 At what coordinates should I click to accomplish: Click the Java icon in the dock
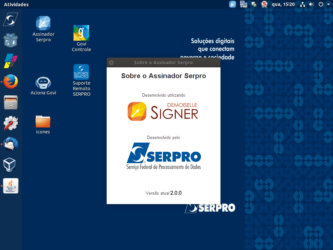point(11,186)
